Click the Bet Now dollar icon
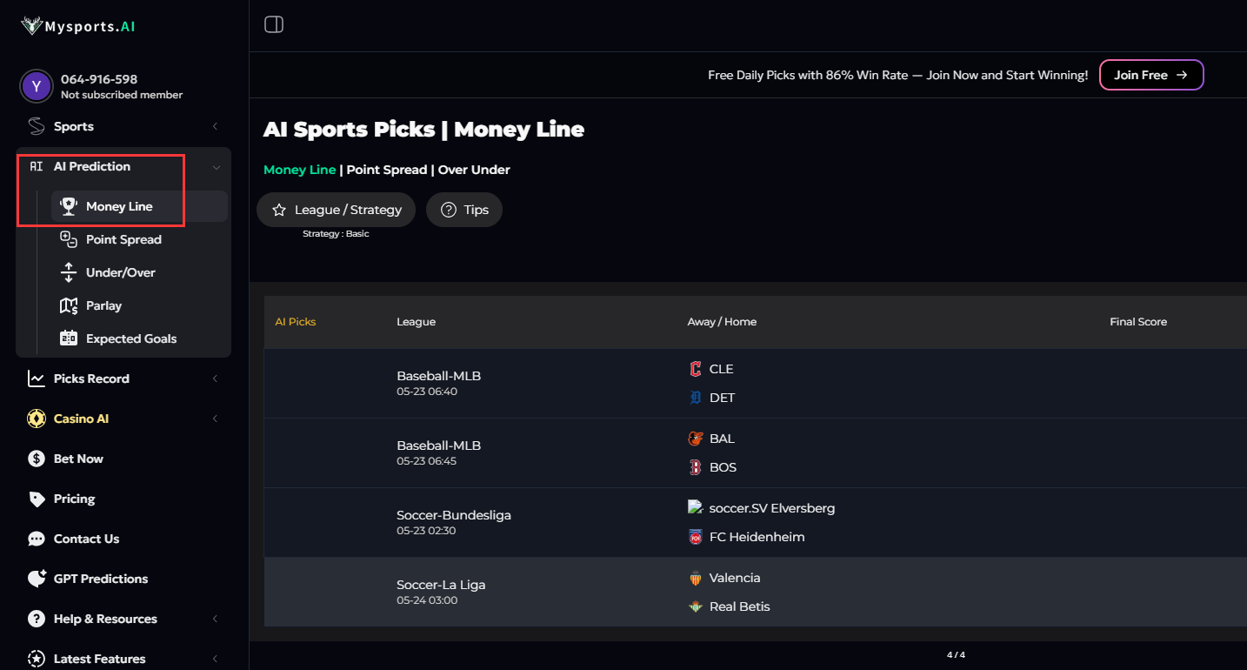 [37, 459]
